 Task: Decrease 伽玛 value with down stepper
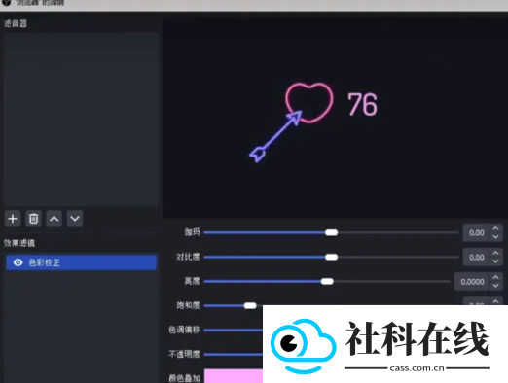495,237
